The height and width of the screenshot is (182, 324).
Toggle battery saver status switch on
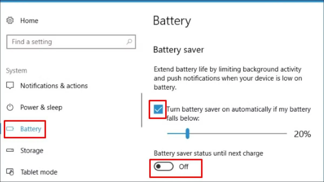click(163, 167)
